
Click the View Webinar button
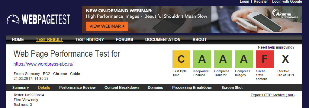(x=107, y=26)
